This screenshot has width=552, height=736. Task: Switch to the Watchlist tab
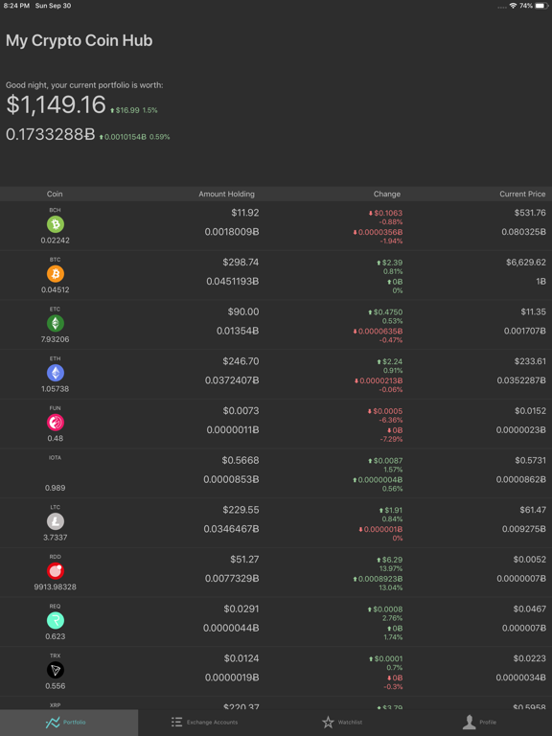pos(345,723)
